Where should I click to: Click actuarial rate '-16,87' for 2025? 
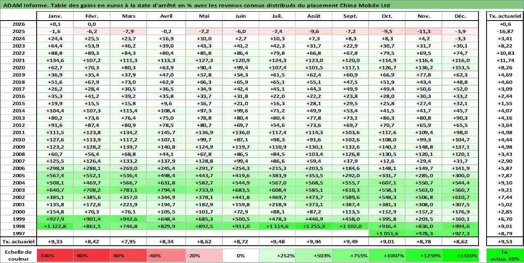coord(505,31)
